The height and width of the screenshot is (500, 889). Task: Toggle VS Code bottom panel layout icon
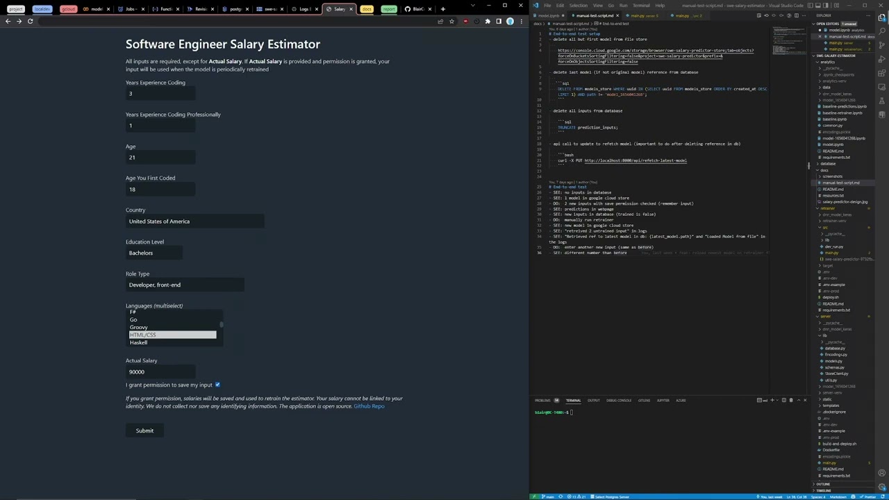click(818, 6)
